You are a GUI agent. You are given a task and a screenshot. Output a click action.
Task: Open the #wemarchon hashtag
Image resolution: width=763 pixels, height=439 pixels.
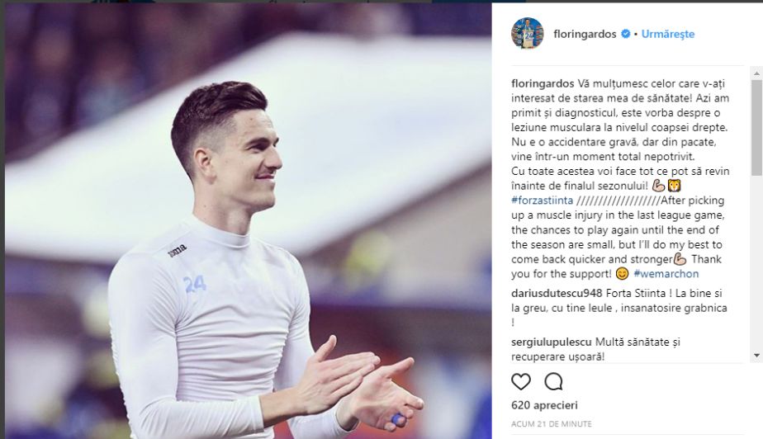(x=666, y=274)
